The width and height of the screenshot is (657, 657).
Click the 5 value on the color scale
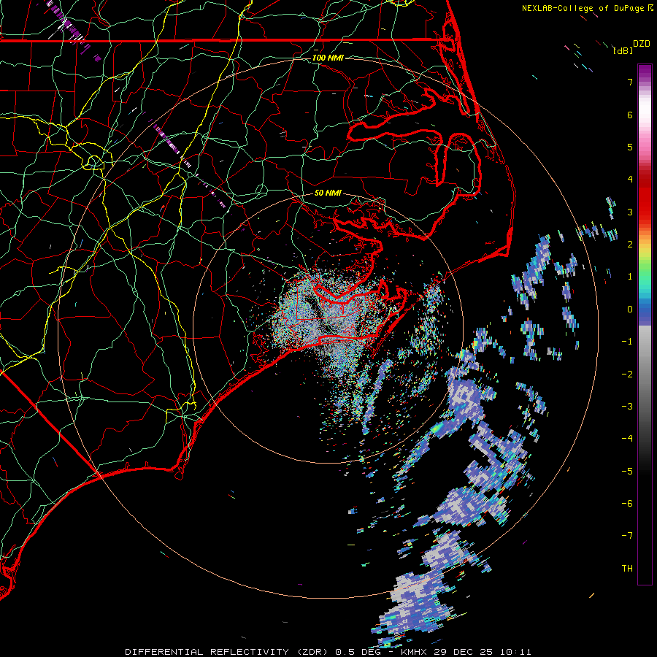630,147
